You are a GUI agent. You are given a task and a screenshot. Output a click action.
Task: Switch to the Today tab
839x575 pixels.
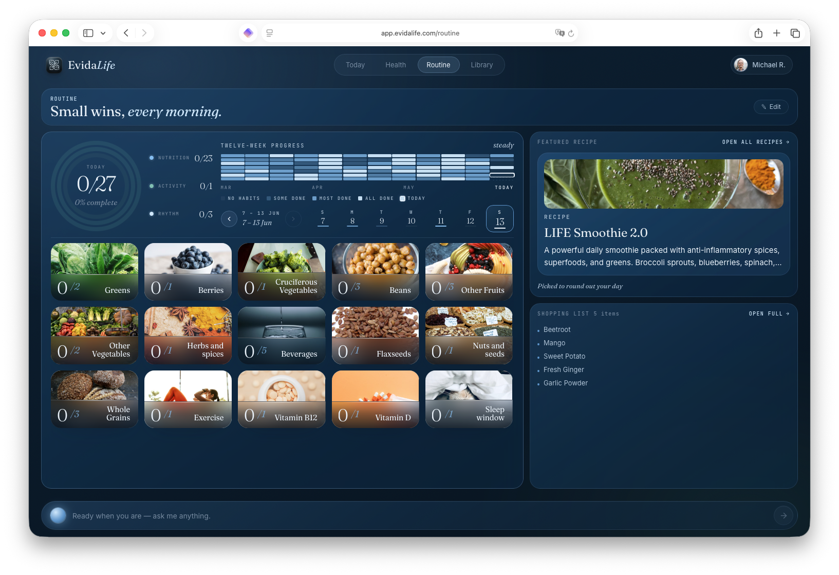pyautogui.click(x=355, y=65)
